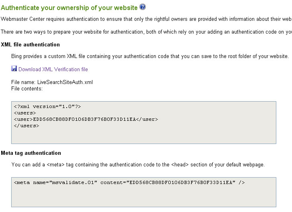The width and height of the screenshot is (292, 212).
Task: Click the 'Authenticate your ownership of your website' heading
Action: [69, 8]
